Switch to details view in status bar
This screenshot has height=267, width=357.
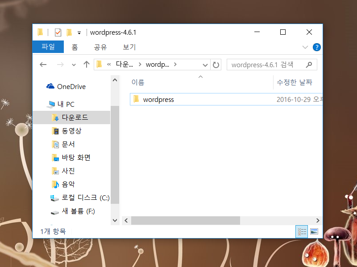point(302,231)
